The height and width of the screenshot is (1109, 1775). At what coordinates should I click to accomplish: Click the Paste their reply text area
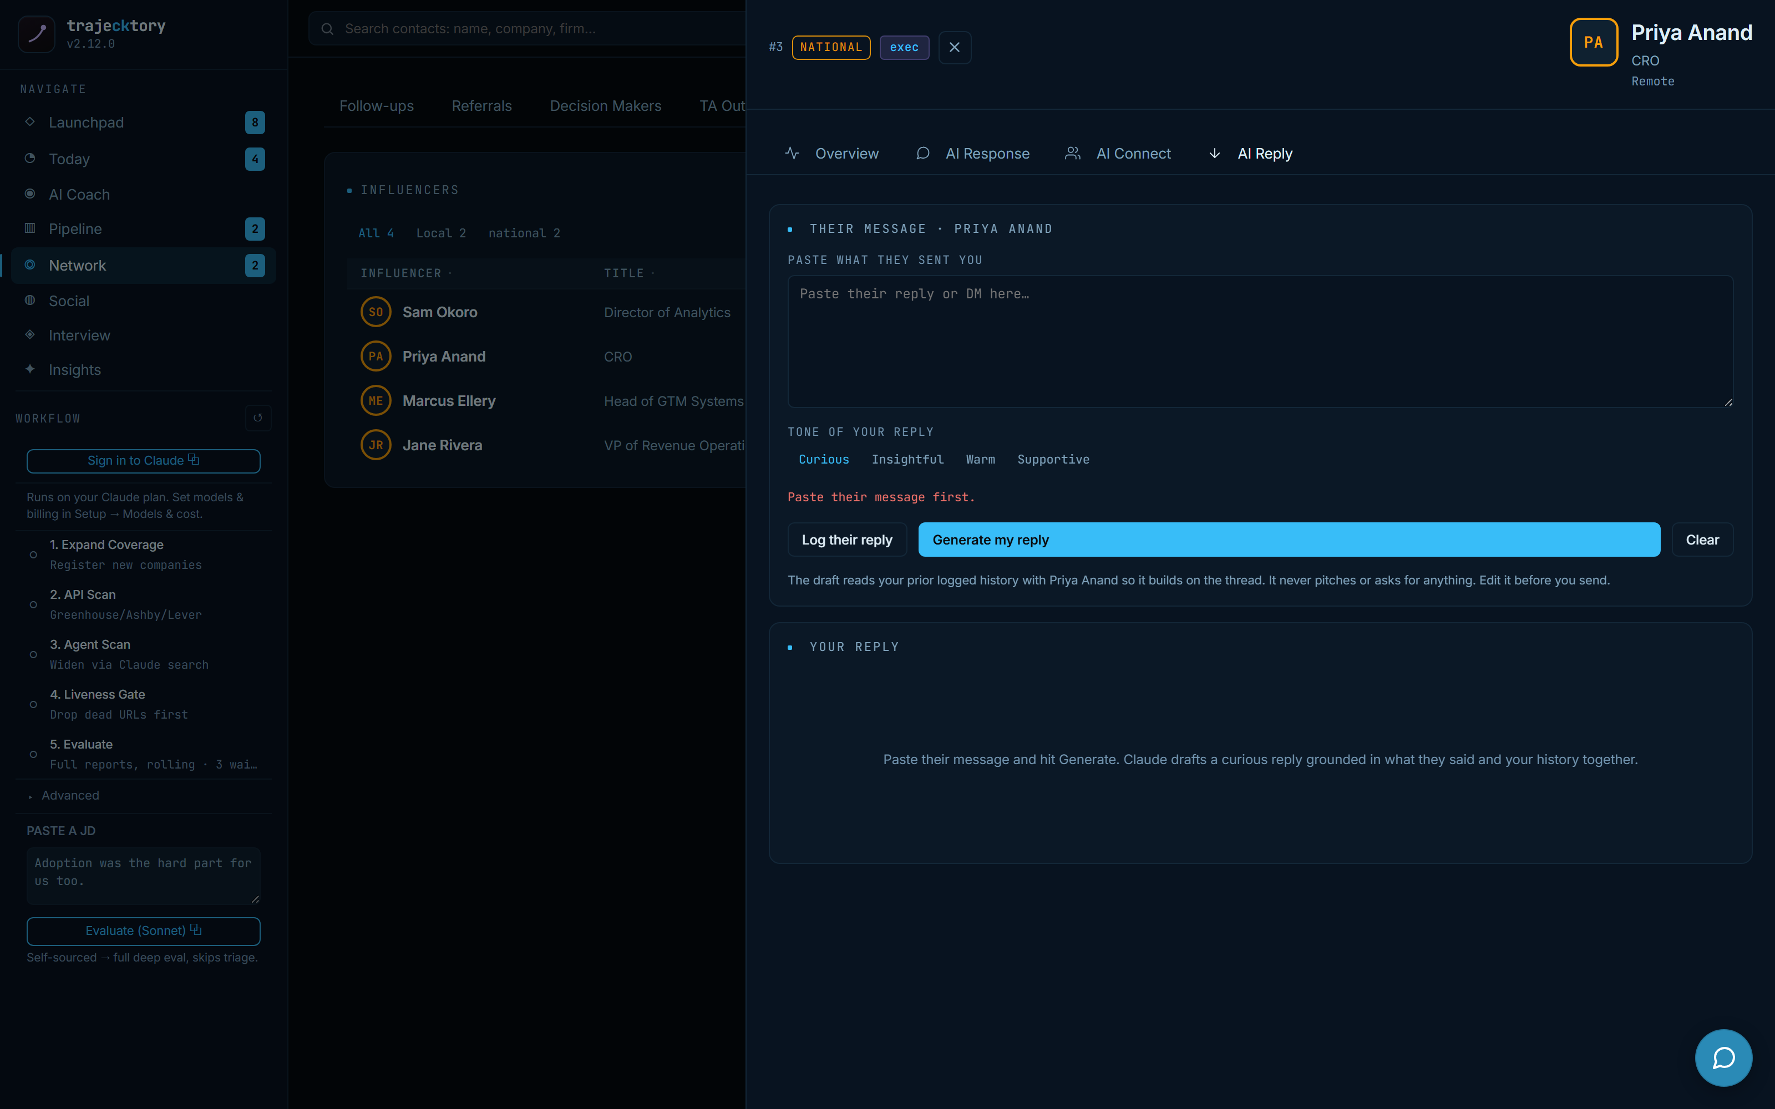click(x=1260, y=341)
